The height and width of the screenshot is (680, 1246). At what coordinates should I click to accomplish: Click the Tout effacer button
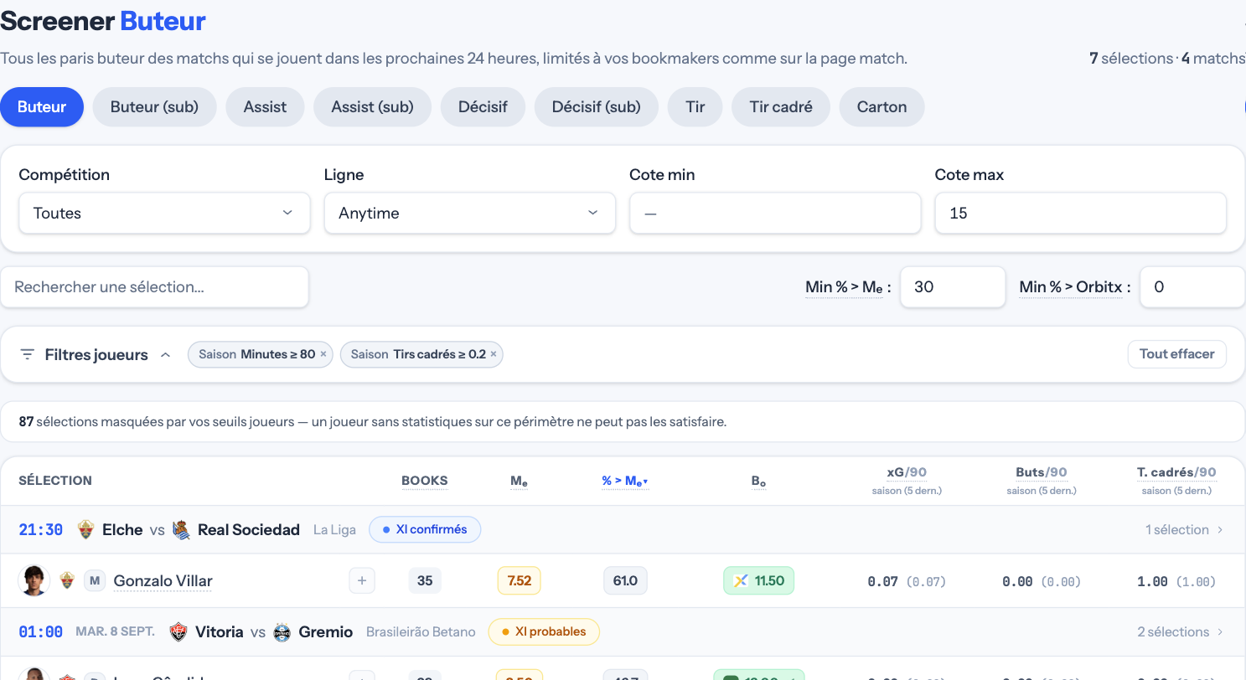click(x=1176, y=354)
